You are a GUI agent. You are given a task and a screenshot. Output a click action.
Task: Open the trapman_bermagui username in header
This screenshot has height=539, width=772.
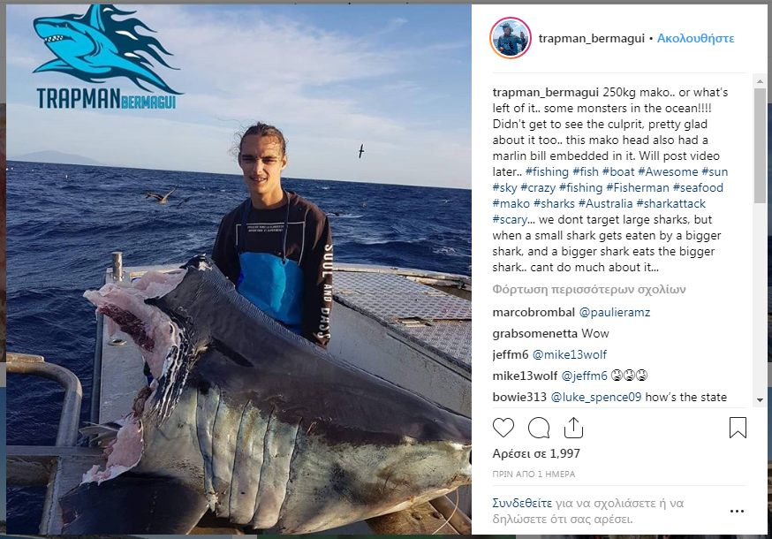tap(591, 38)
